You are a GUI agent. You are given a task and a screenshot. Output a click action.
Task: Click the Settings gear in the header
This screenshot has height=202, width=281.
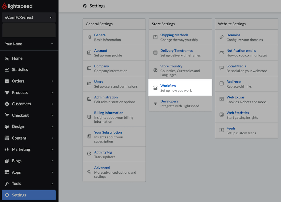click(x=85, y=6)
